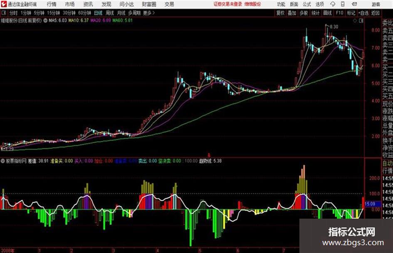Expand the main chart MA indicator dropdown
This screenshot has height=253, width=393.
pos(45,20)
